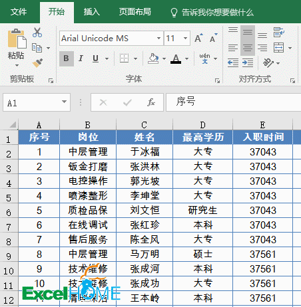This screenshot has height=307, width=301.
Task: Open font settings dialog launcher
Action: pos(217,81)
